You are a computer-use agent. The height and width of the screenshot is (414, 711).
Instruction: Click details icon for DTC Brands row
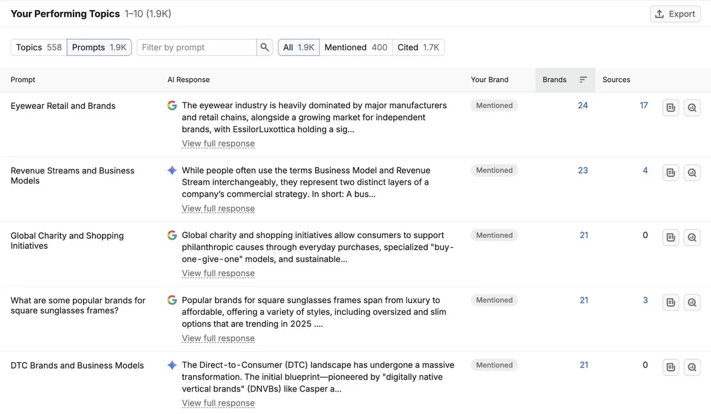point(671,367)
